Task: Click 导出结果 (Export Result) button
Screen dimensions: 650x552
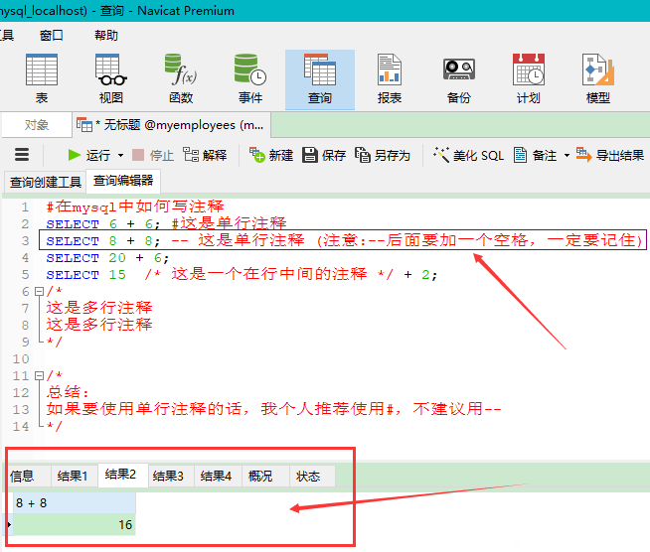Action: pos(610,155)
